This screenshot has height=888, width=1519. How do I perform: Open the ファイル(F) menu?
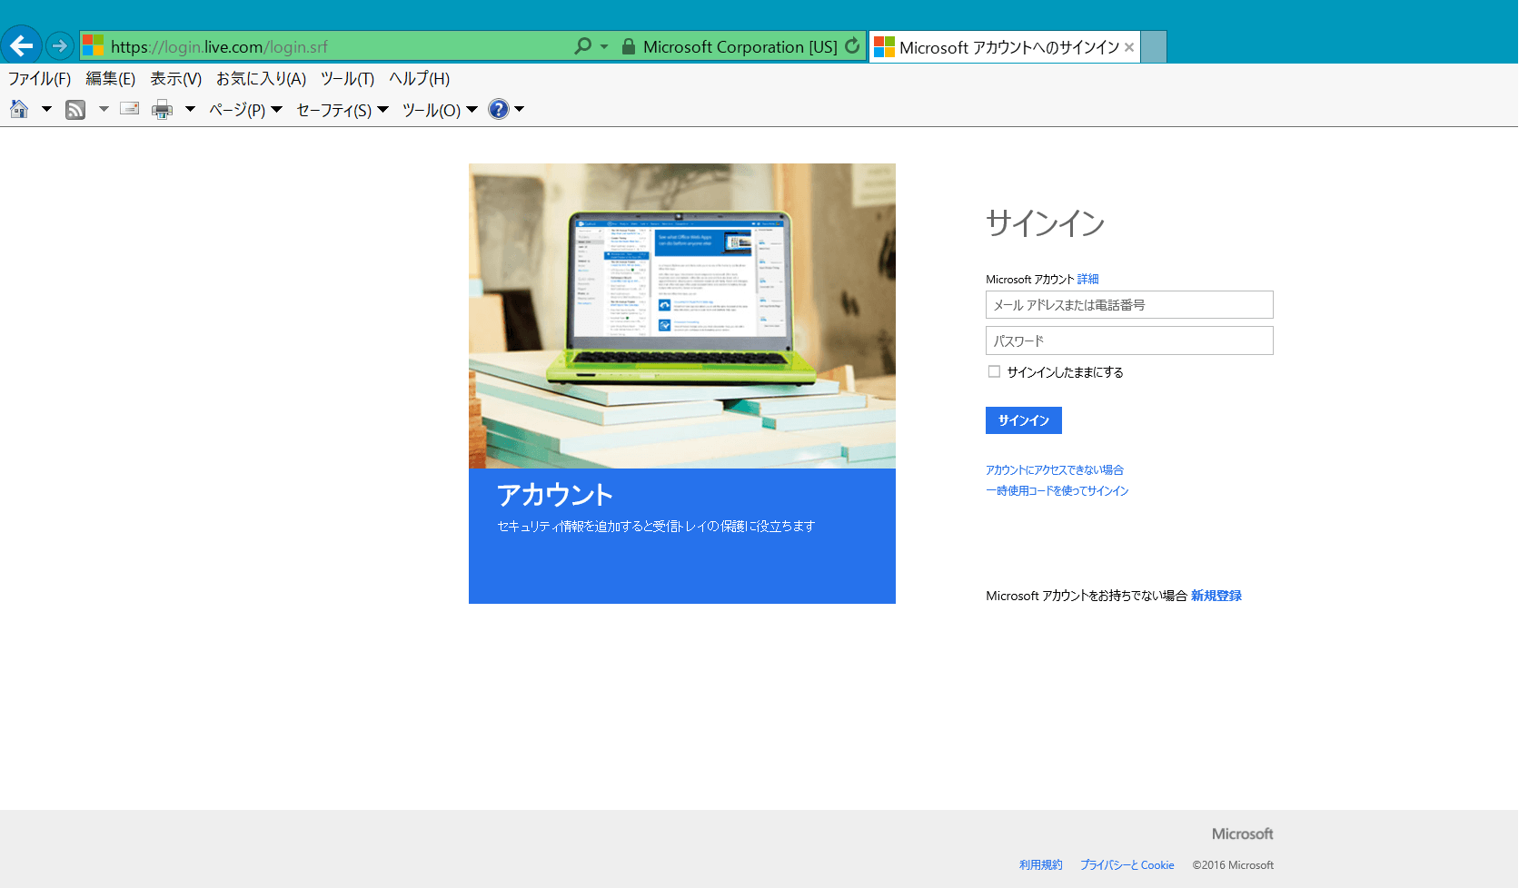click(39, 79)
